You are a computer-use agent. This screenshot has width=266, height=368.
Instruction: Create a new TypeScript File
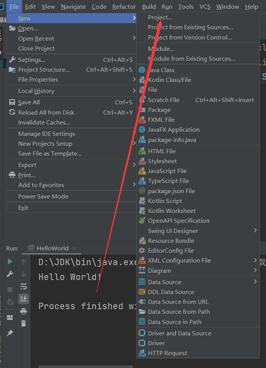pos(198,181)
